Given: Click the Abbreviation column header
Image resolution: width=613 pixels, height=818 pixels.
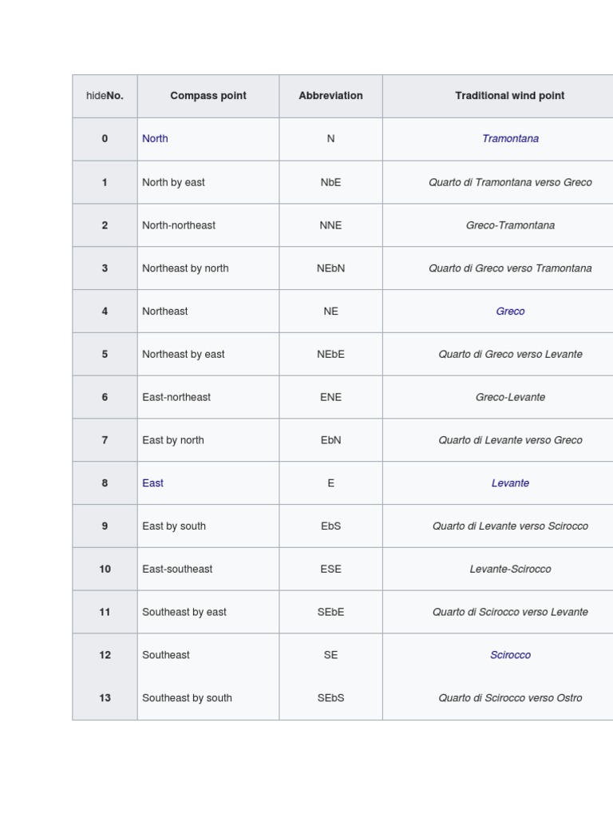Looking at the screenshot, I should [331, 96].
